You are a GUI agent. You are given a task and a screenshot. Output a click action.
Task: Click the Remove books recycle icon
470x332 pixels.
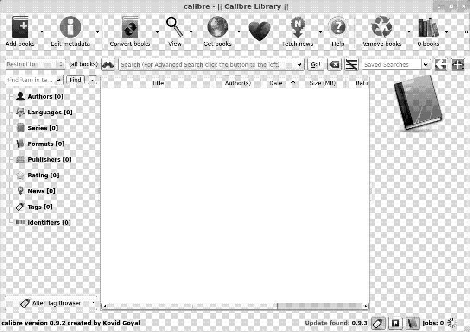click(x=381, y=27)
